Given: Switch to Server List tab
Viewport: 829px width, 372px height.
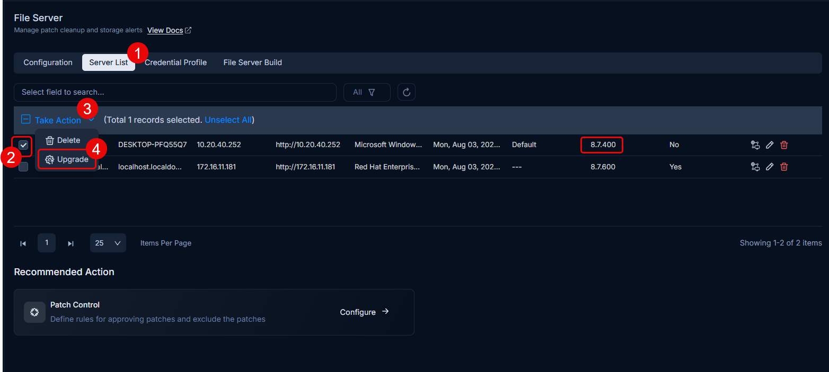Looking at the screenshot, I should point(109,62).
